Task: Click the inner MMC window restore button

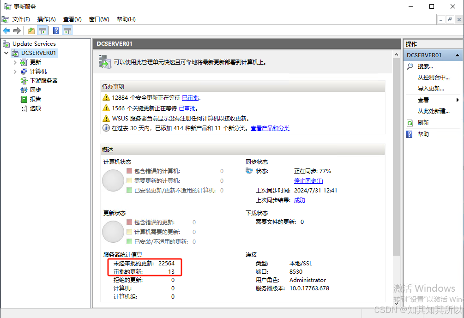Action: (x=450, y=19)
